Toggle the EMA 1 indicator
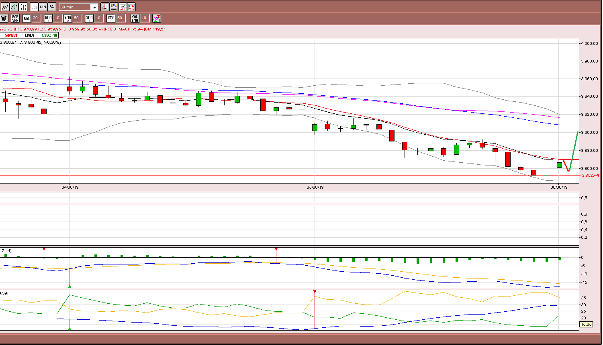 [48, 18]
